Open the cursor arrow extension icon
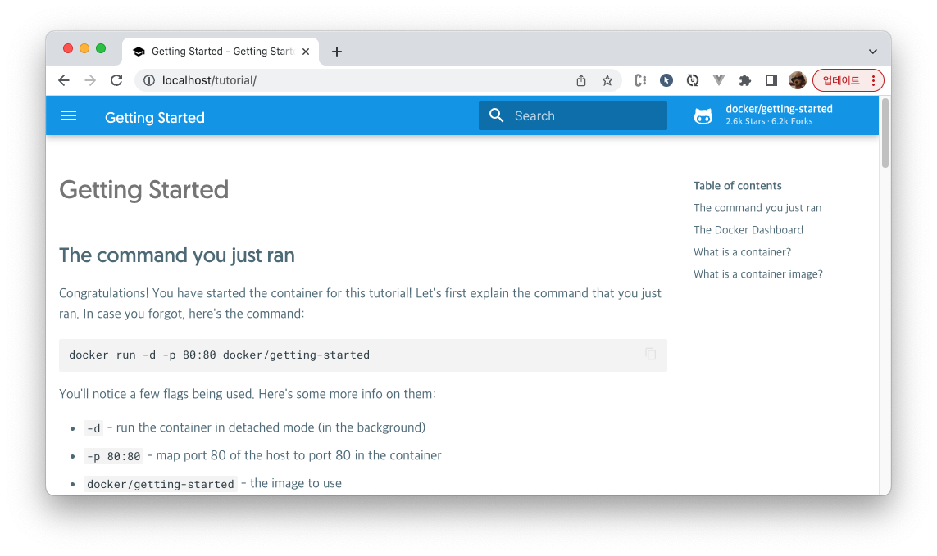Image resolution: width=937 pixels, height=556 pixels. coord(666,80)
